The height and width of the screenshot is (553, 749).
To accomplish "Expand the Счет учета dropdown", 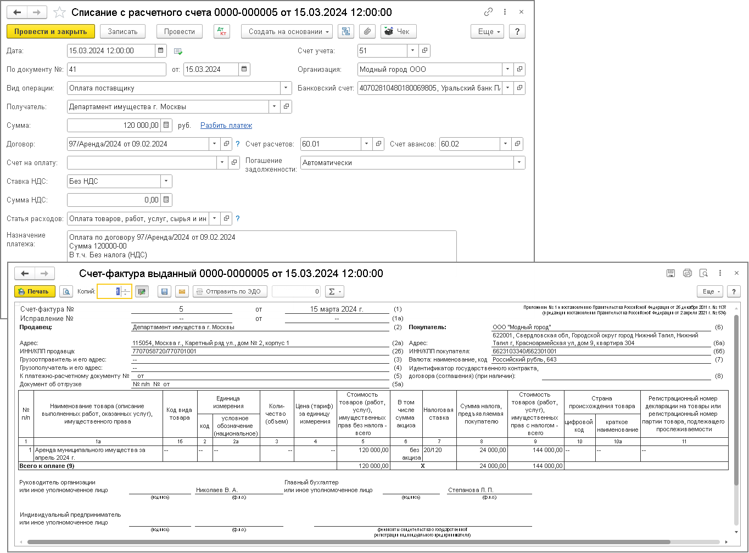I will point(413,51).
